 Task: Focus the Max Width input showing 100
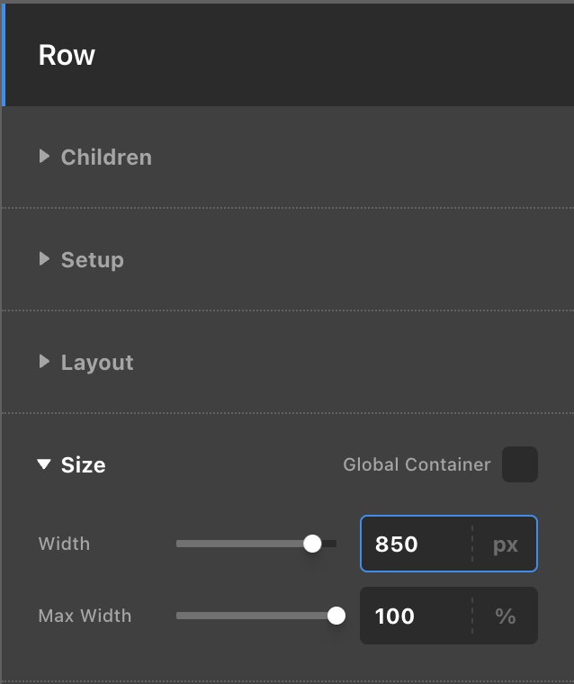414,616
